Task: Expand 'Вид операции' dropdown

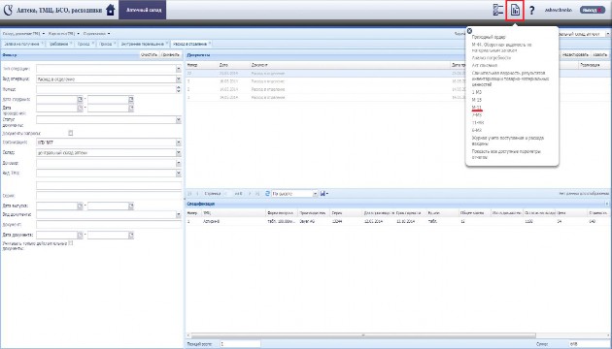Action: tap(179, 79)
